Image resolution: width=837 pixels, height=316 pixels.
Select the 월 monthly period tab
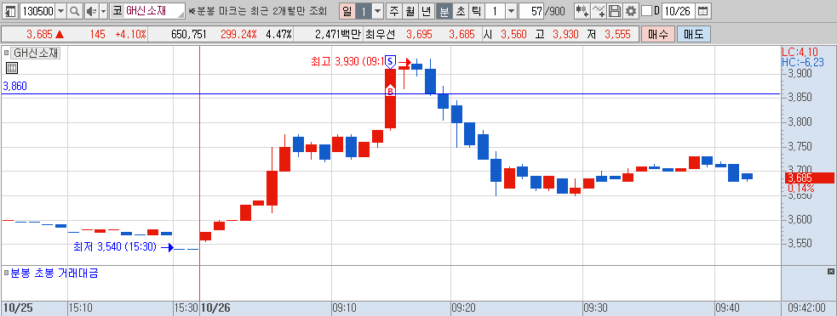tap(410, 11)
